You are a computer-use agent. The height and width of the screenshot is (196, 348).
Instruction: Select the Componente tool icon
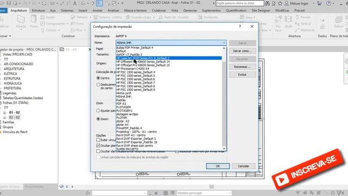tap(42, 23)
